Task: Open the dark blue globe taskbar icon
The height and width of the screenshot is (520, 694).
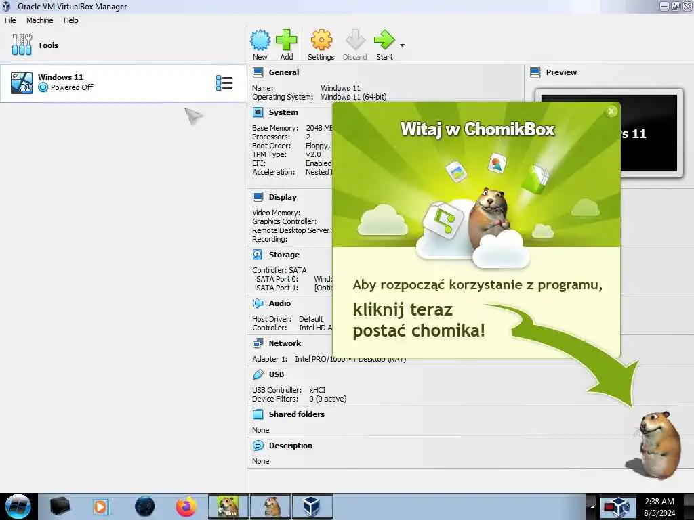Action: [145, 506]
